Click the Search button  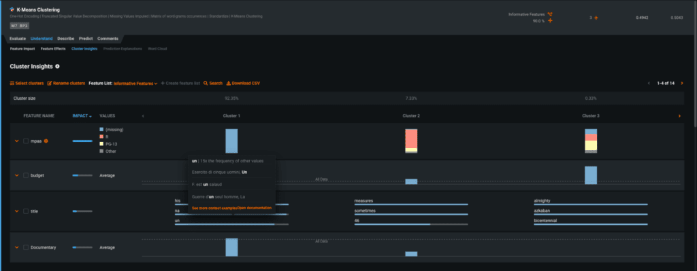pos(213,83)
